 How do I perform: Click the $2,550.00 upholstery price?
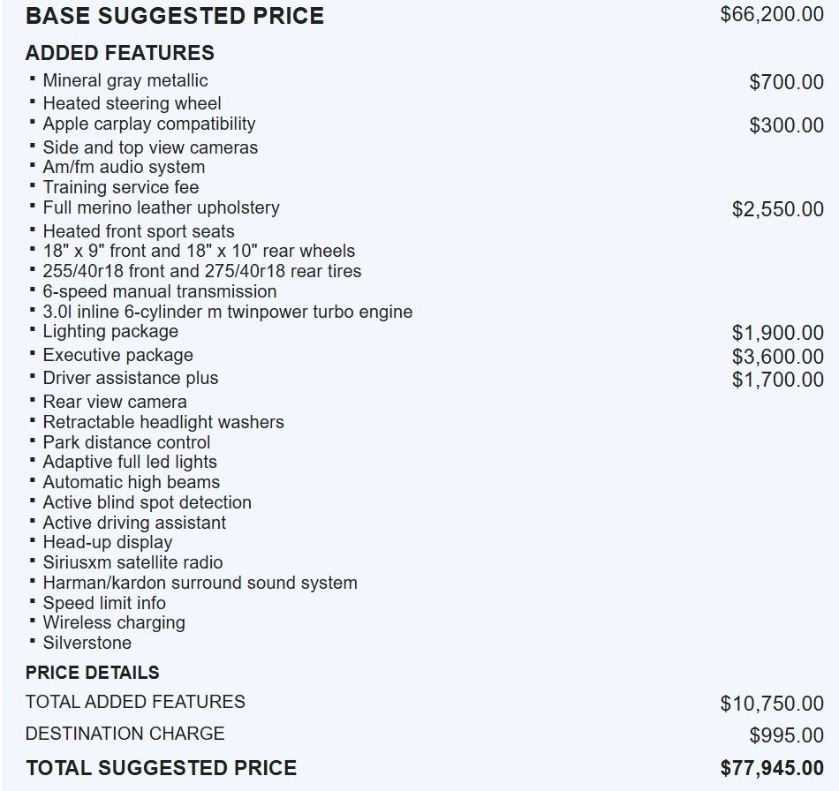point(777,209)
